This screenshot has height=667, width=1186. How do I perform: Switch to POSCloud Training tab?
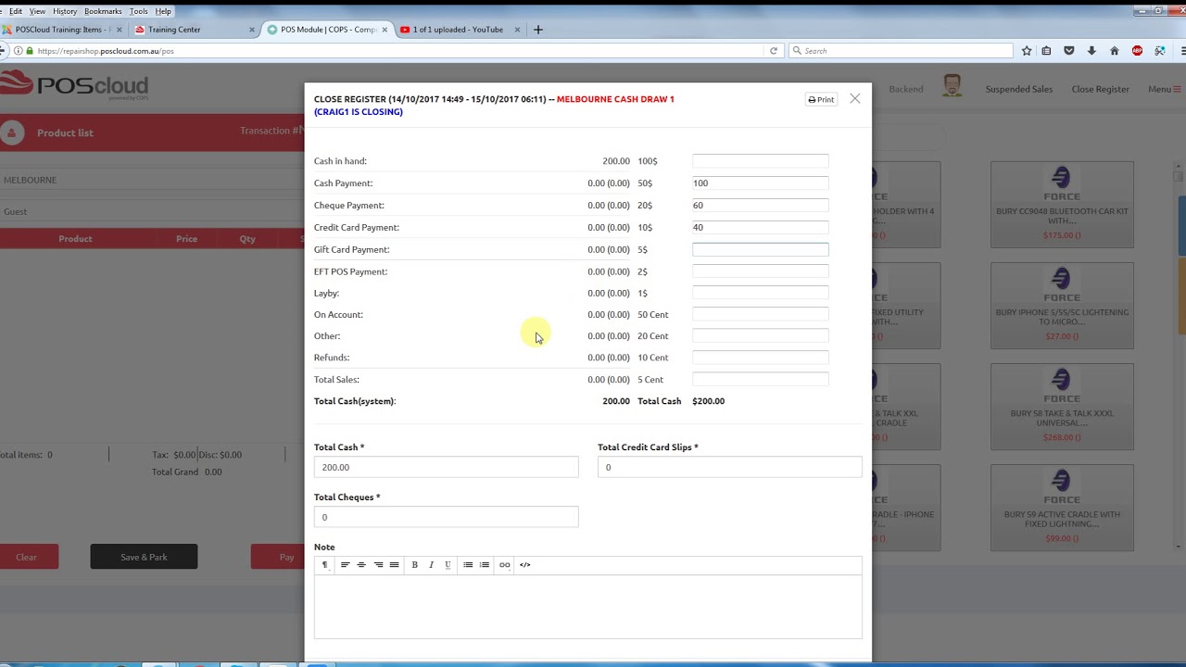(x=63, y=30)
